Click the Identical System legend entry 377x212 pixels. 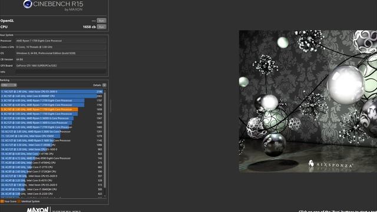[x=29, y=201]
